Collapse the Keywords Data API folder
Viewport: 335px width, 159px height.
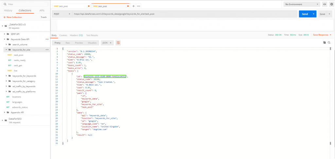[5, 39]
